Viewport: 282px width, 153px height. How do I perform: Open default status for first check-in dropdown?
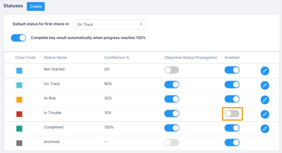(110, 25)
